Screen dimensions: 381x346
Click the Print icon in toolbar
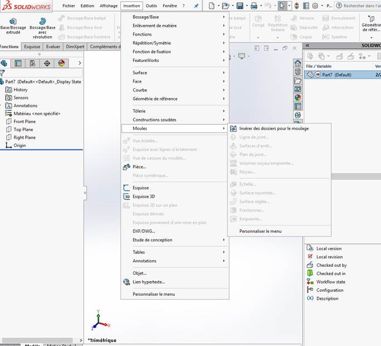(x=254, y=6)
